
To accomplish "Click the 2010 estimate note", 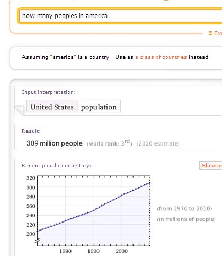I will (x=158, y=143).
